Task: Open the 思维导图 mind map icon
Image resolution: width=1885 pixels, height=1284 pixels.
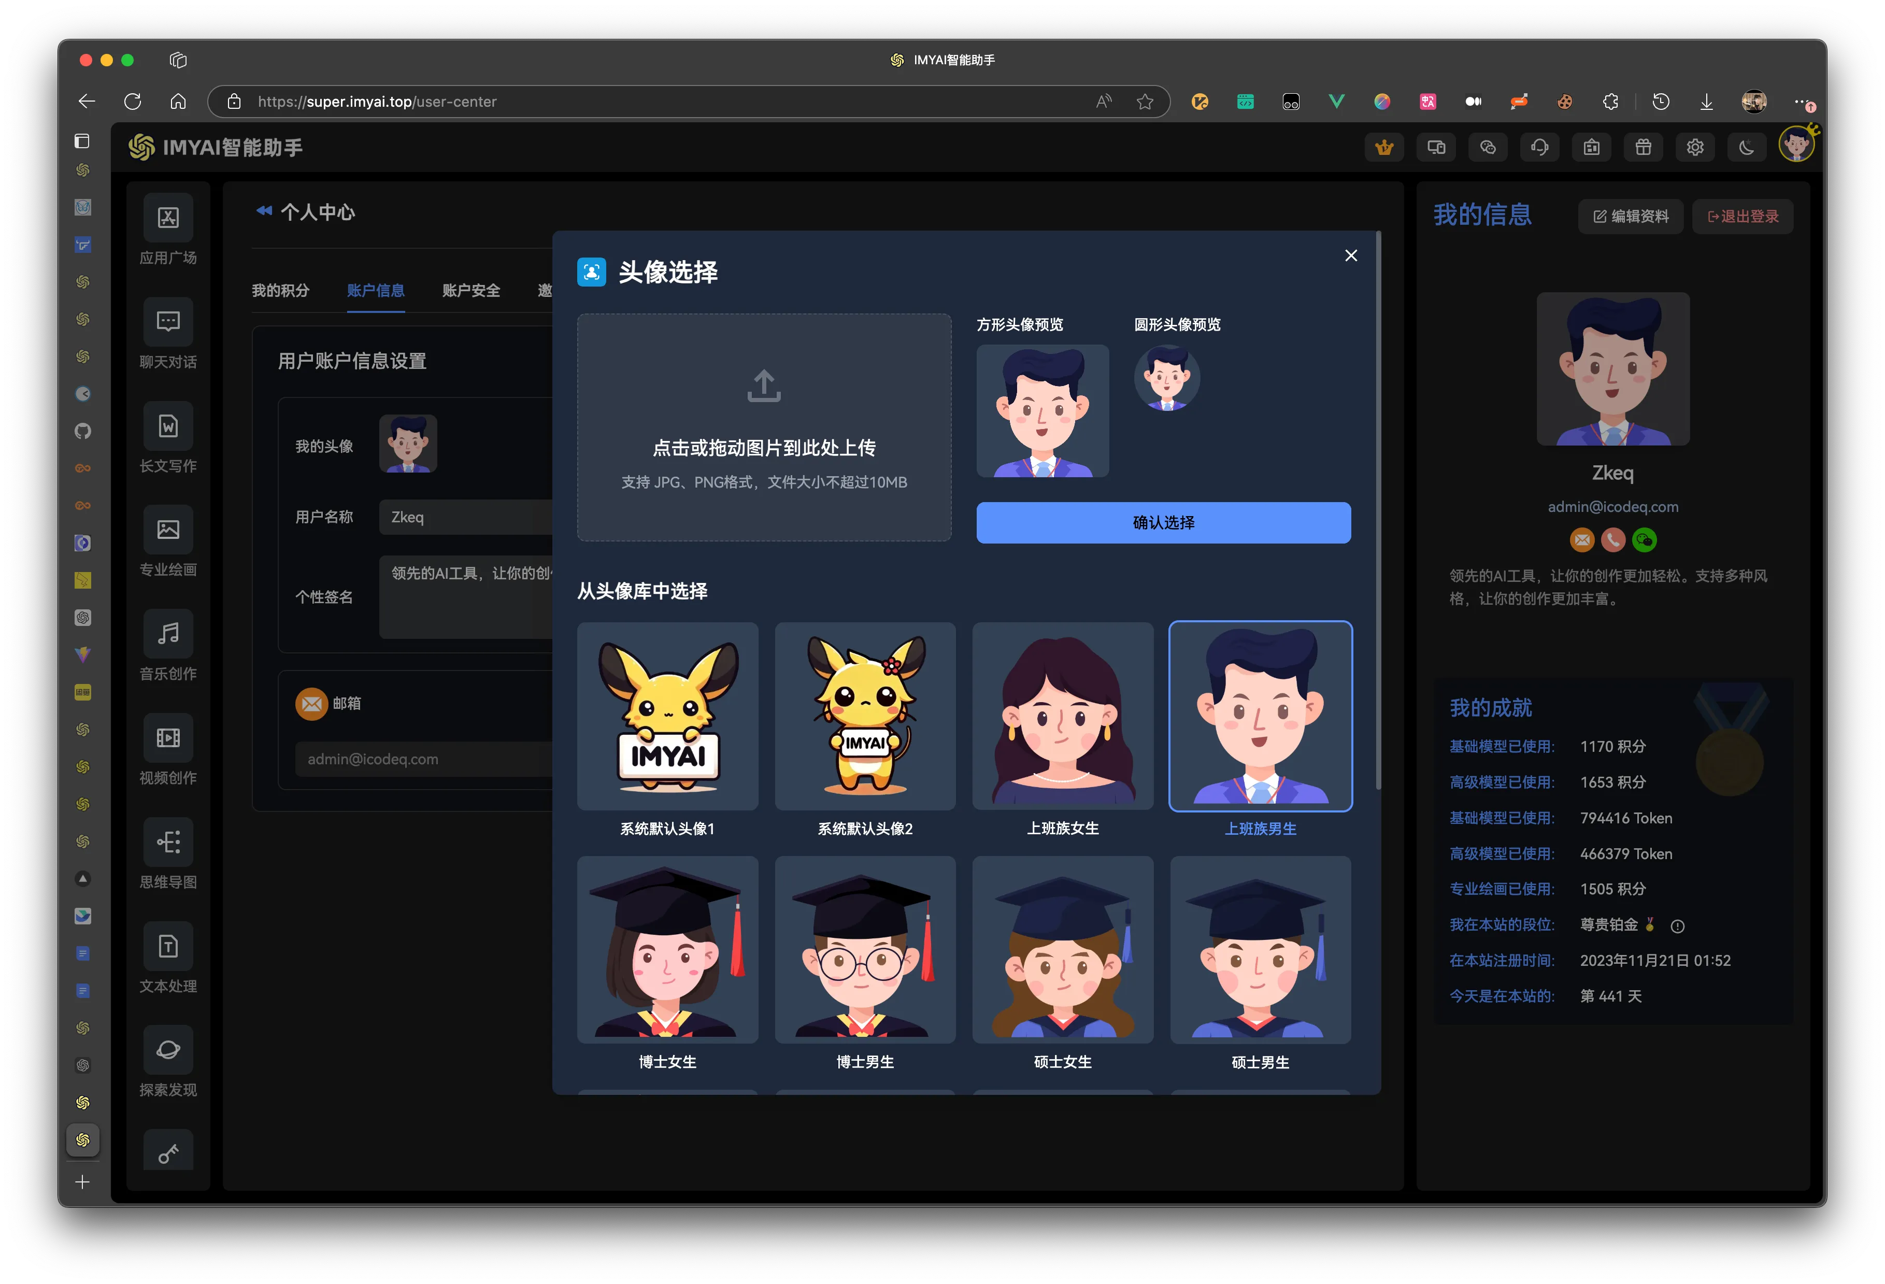Action: pos(168,842)
